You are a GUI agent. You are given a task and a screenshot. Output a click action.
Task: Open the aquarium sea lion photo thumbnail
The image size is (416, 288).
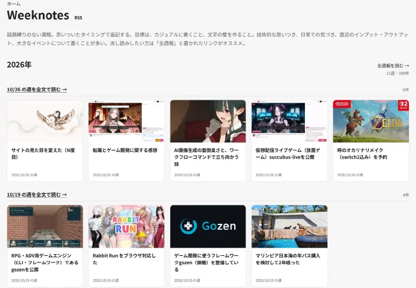(x=289, y=226)
